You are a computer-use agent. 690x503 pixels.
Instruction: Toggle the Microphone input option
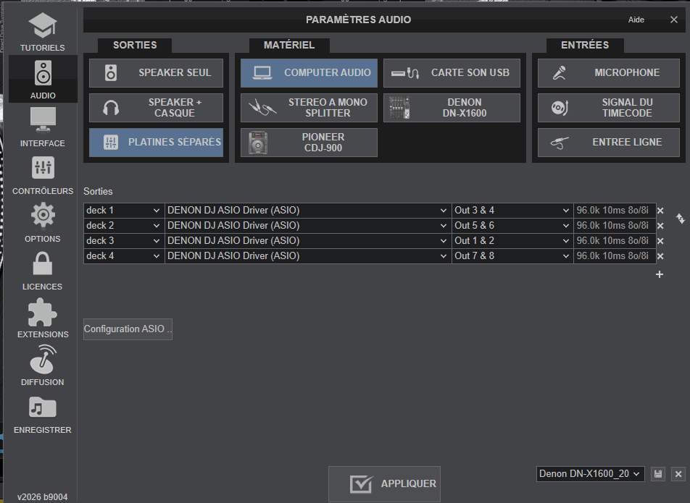coord(609,73)
